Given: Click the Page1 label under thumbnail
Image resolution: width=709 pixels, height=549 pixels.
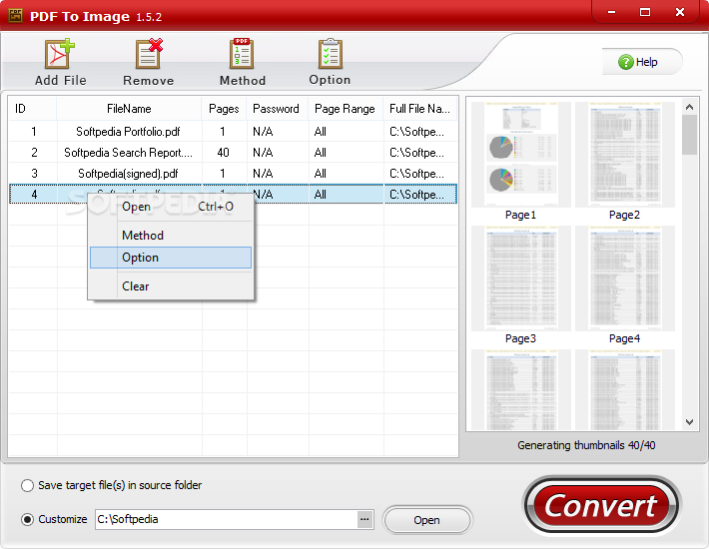Looking at the screenshot, I should tap(521, 215).
